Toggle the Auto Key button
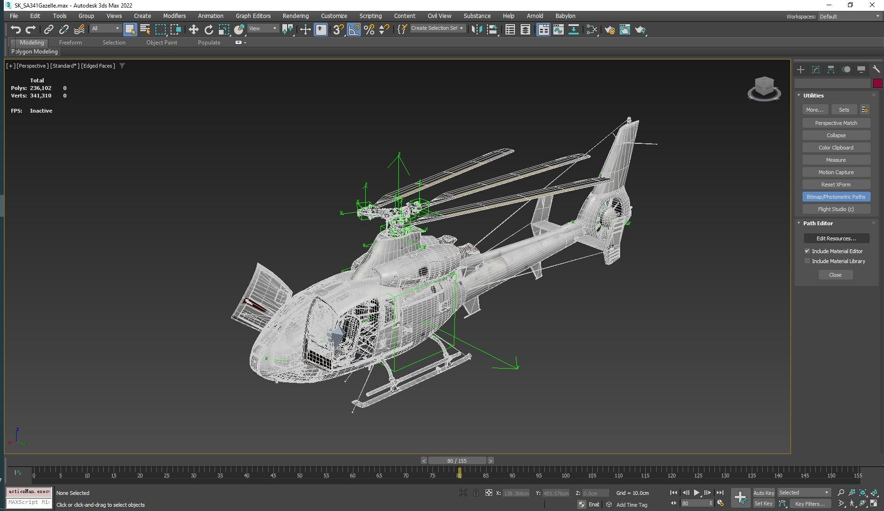Screen dimensions: 884x511 763,493
